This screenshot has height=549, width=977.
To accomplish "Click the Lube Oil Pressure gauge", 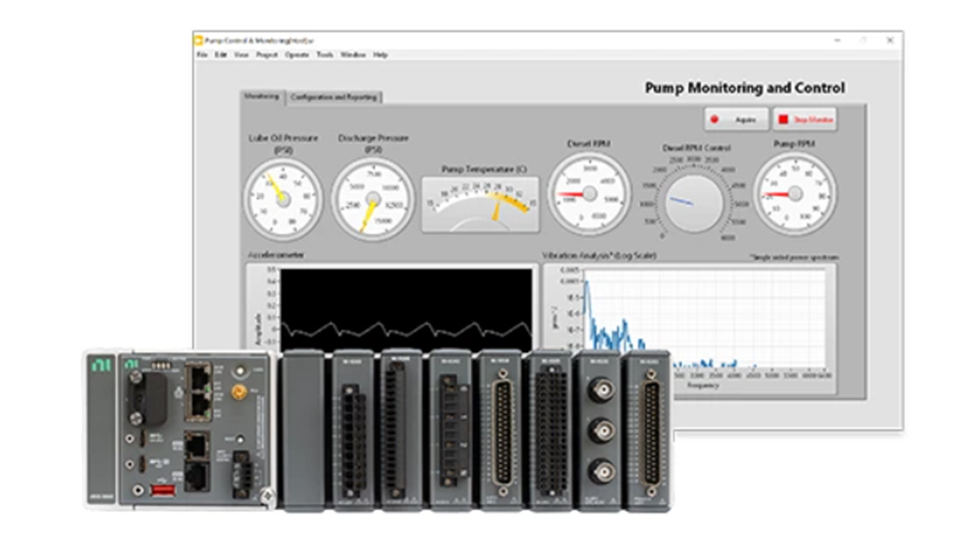I will (283, 199).
